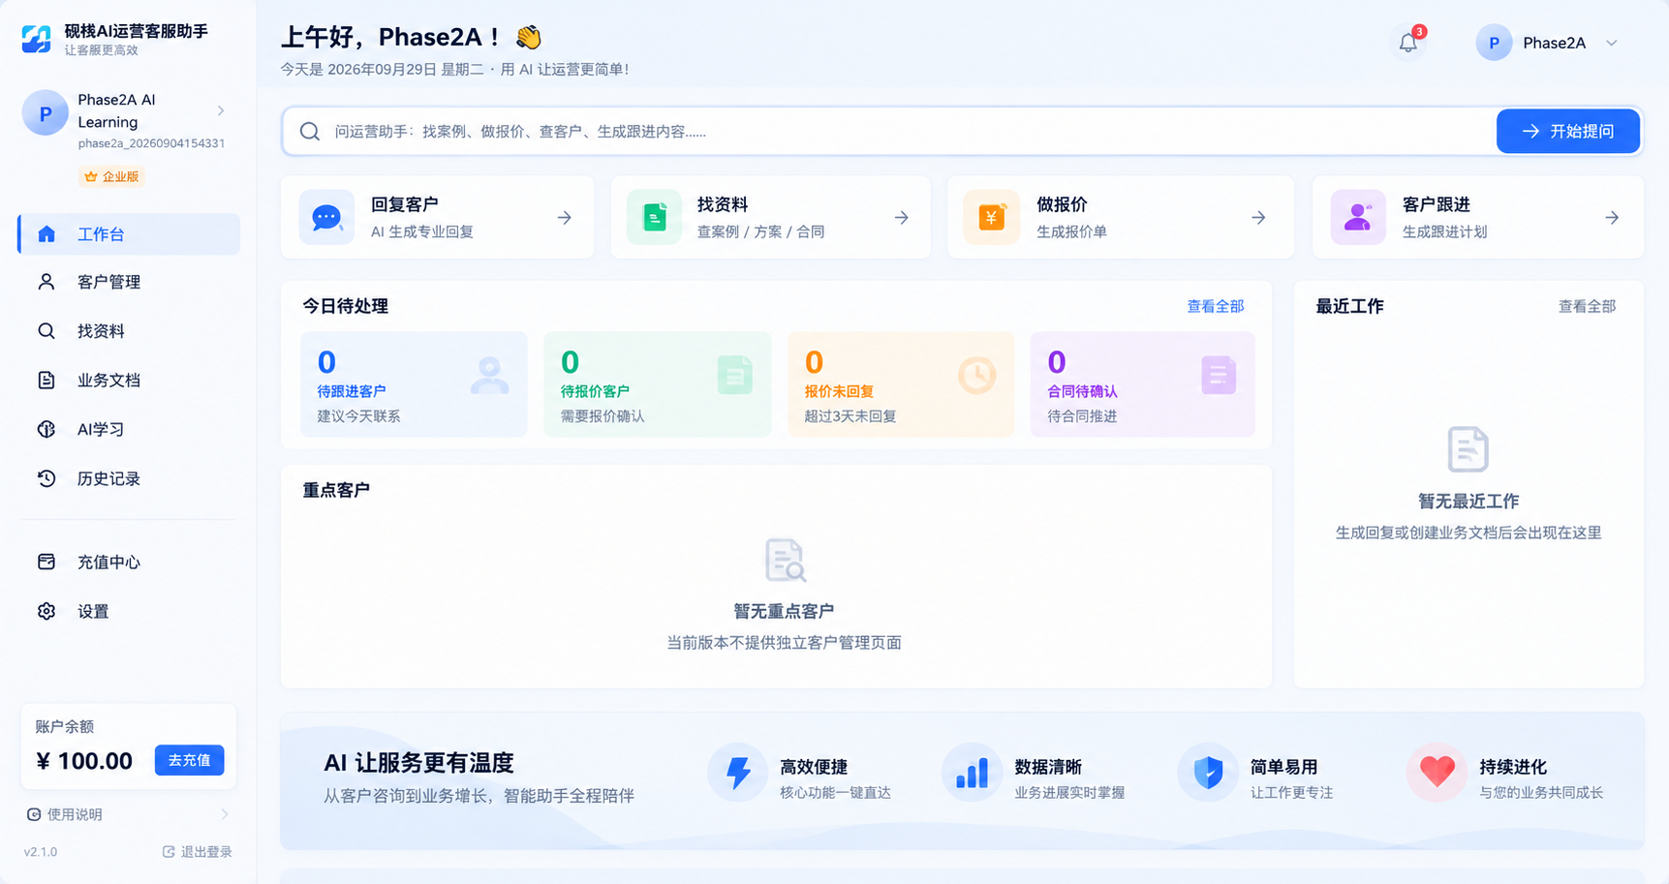
Task: Expand the 使用说明 chevron
Action: coord(225,814)
